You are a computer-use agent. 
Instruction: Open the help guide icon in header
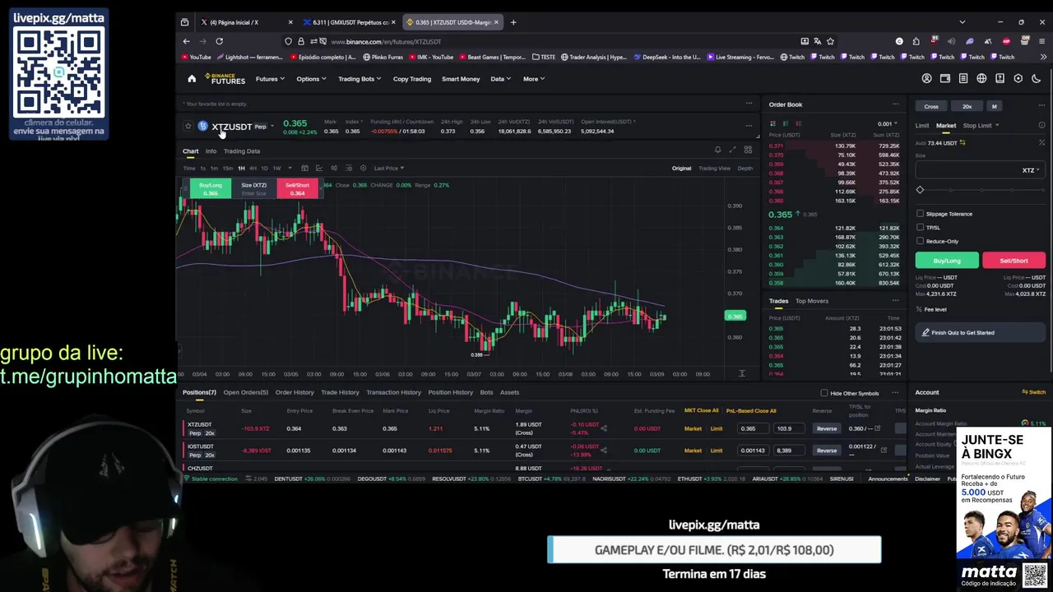tap(1000, 79)
